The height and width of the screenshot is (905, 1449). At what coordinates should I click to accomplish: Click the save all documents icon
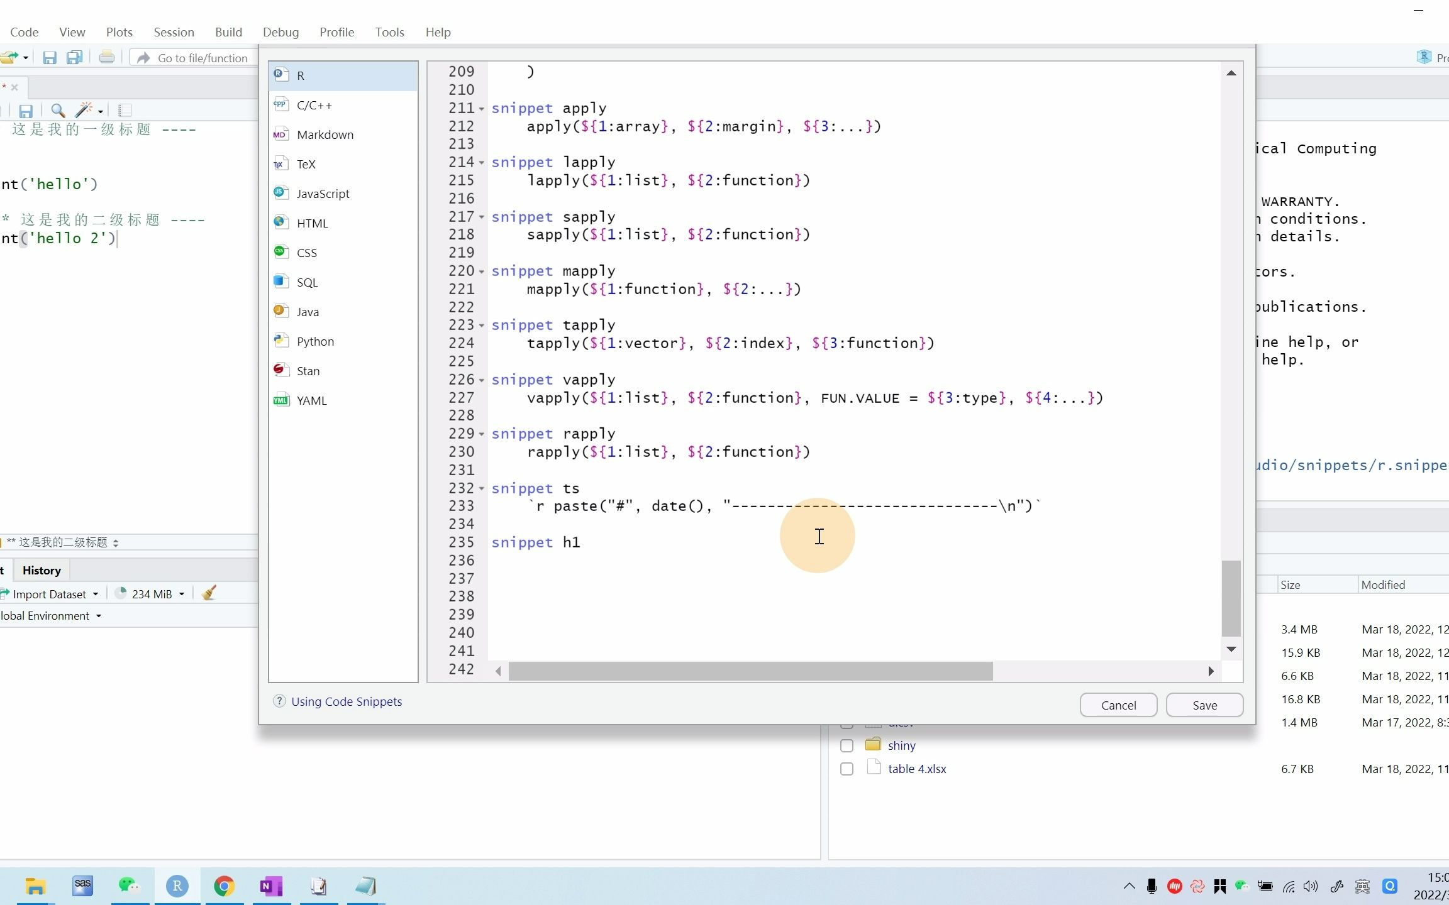pyautogui.click(x=75, y=58)
